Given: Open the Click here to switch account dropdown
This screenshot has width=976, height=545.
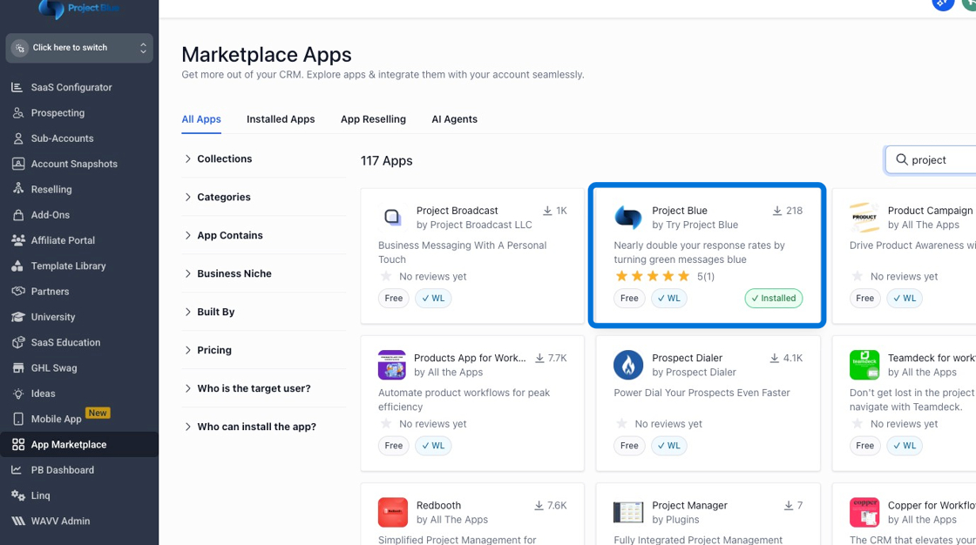Looking at the screenshot, I should click(x=78, y=47).
